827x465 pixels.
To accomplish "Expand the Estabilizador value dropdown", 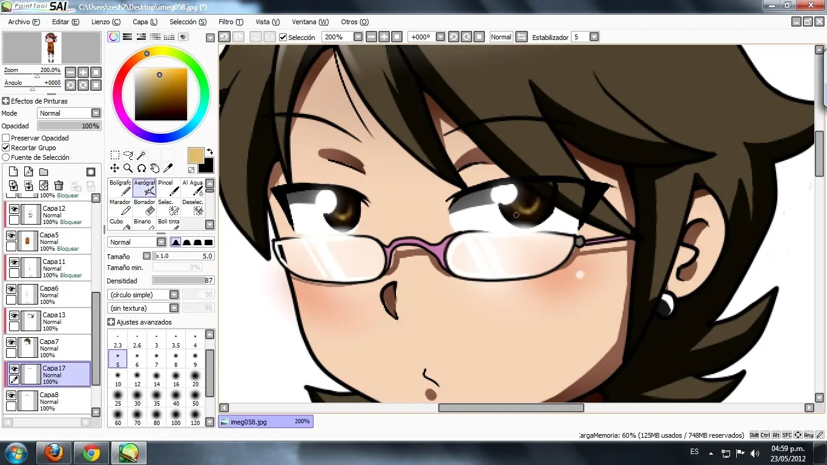I will coord(594,37).
